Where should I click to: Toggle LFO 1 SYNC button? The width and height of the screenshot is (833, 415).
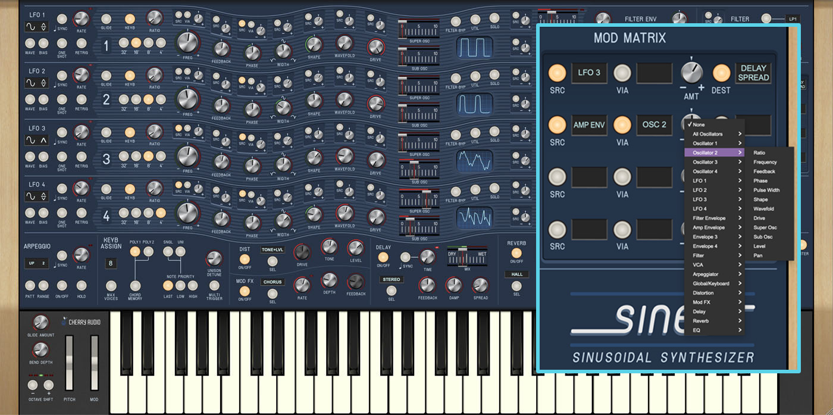(x=62, y=18)
